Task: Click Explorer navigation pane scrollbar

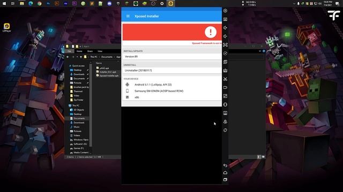Action: tap(91, 105)
